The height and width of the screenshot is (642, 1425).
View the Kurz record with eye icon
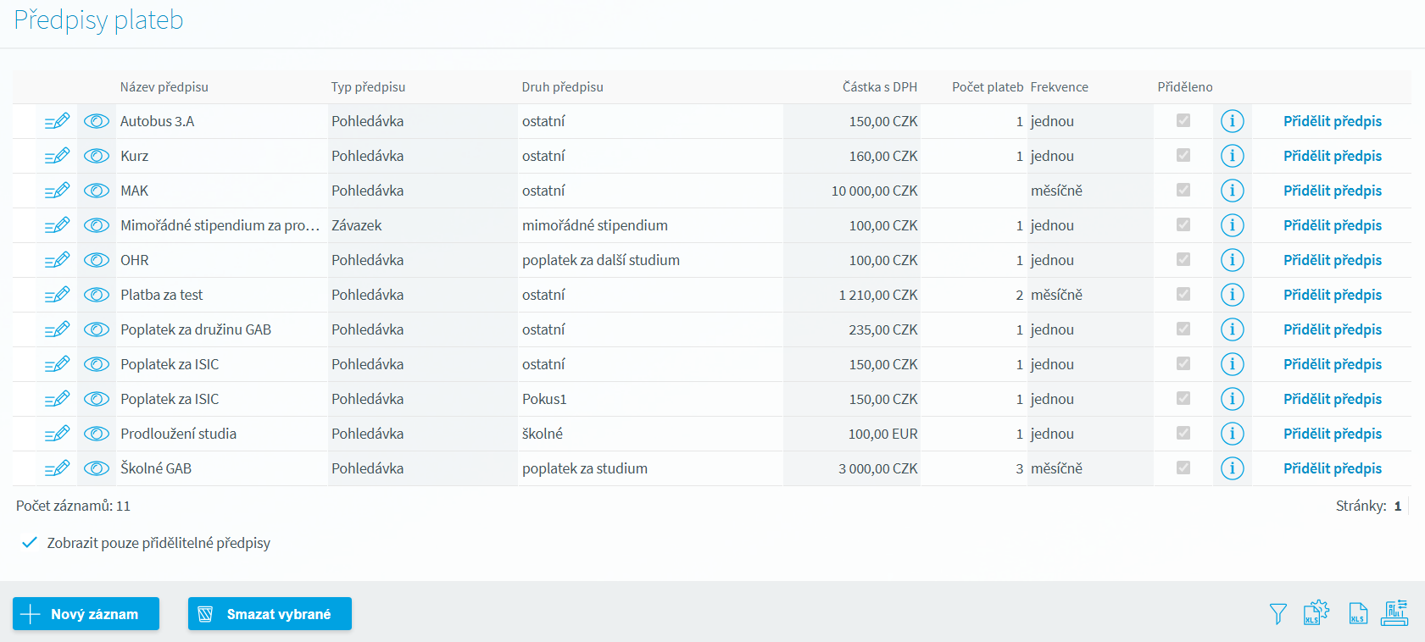point(97,156)
